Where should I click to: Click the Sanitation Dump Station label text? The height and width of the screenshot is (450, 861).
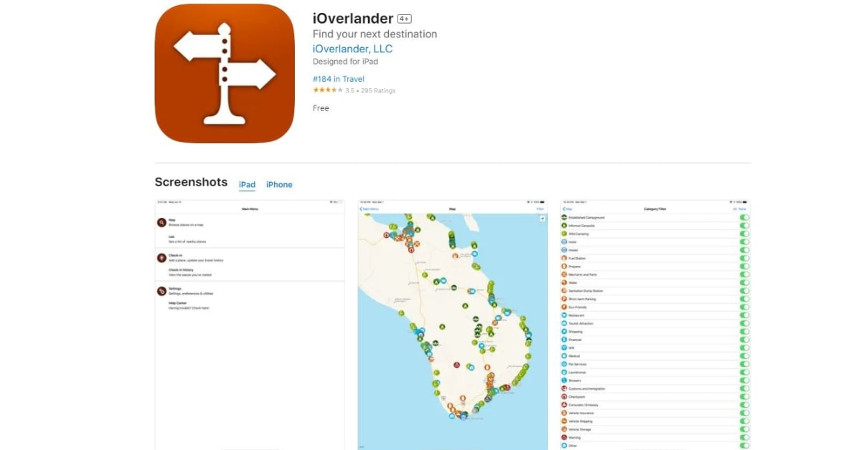click(x=586, y=291)
